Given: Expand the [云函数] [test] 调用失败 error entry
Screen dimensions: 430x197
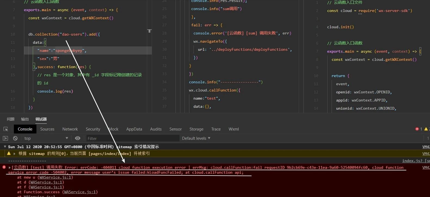Looking at the screenshot, I should point(10,168).
